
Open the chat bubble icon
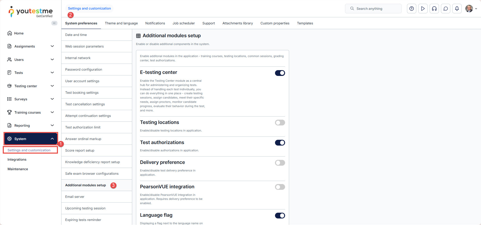pos(445,9)
